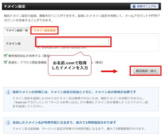This screenshot has width=163, height=139.
Task: Click the 確認画面へ進む button
Action: point(146,71)
